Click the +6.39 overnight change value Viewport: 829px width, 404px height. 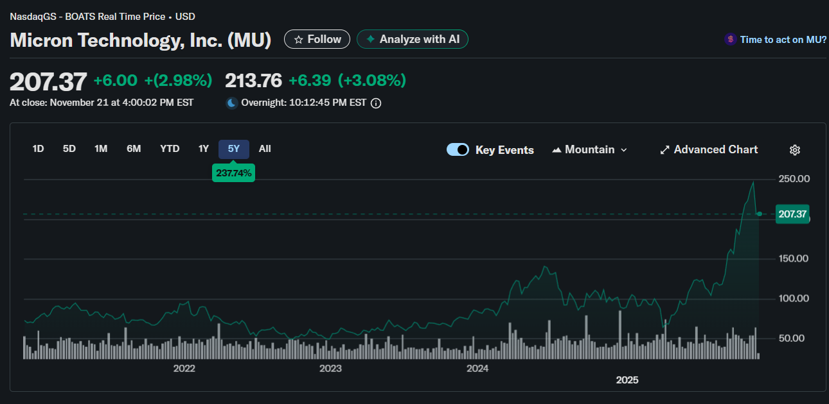[310, 81]
